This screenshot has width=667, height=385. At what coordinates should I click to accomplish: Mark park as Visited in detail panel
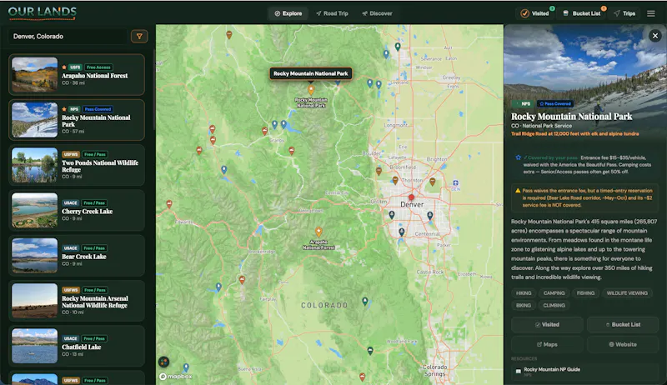(547, 325)
